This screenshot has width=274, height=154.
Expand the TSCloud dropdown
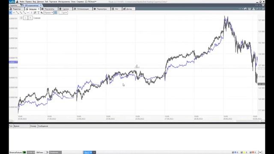coord(91,2)
